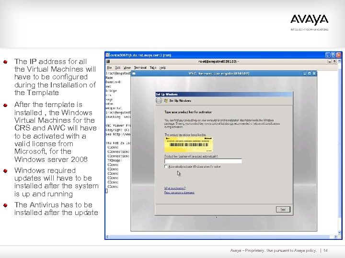The width and height of the screenshot is (345, 258).
Task: Click the VNC icon in outer title bar
Action: click(108, 55)
